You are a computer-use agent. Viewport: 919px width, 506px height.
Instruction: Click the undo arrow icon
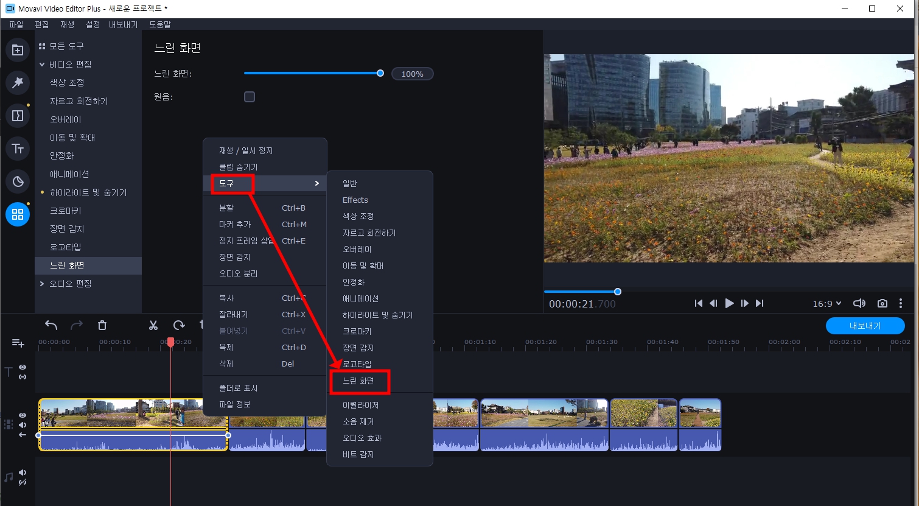coord(51,325)
